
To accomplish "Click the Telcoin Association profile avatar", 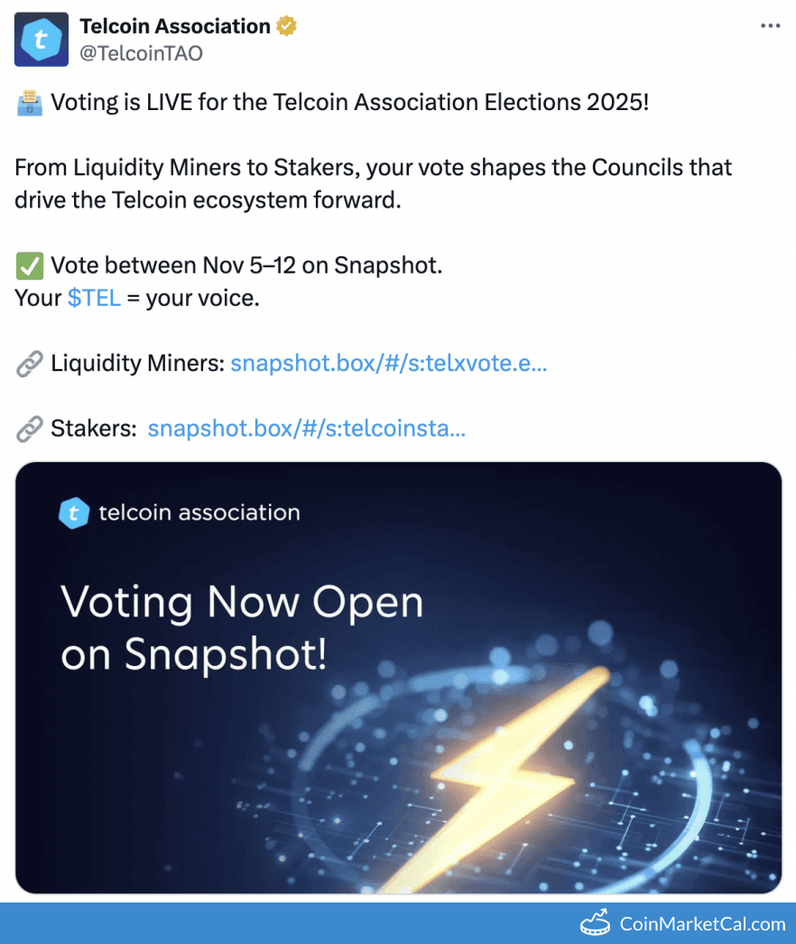I will [x=40, y=39].
